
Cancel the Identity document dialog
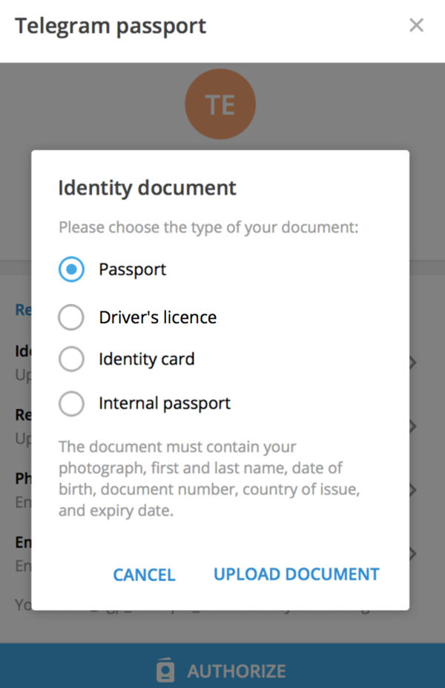(144, 575)
